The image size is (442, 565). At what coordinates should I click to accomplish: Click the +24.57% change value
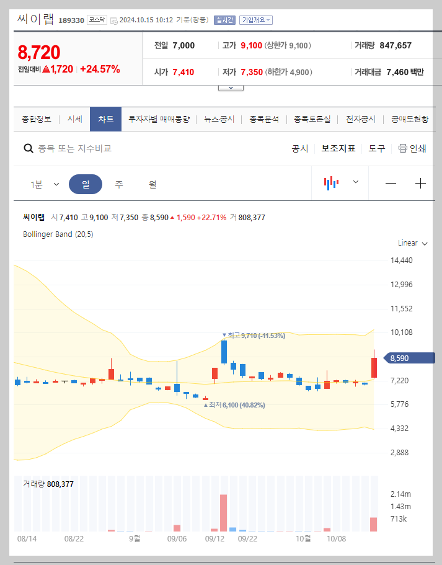coord(100,69)
